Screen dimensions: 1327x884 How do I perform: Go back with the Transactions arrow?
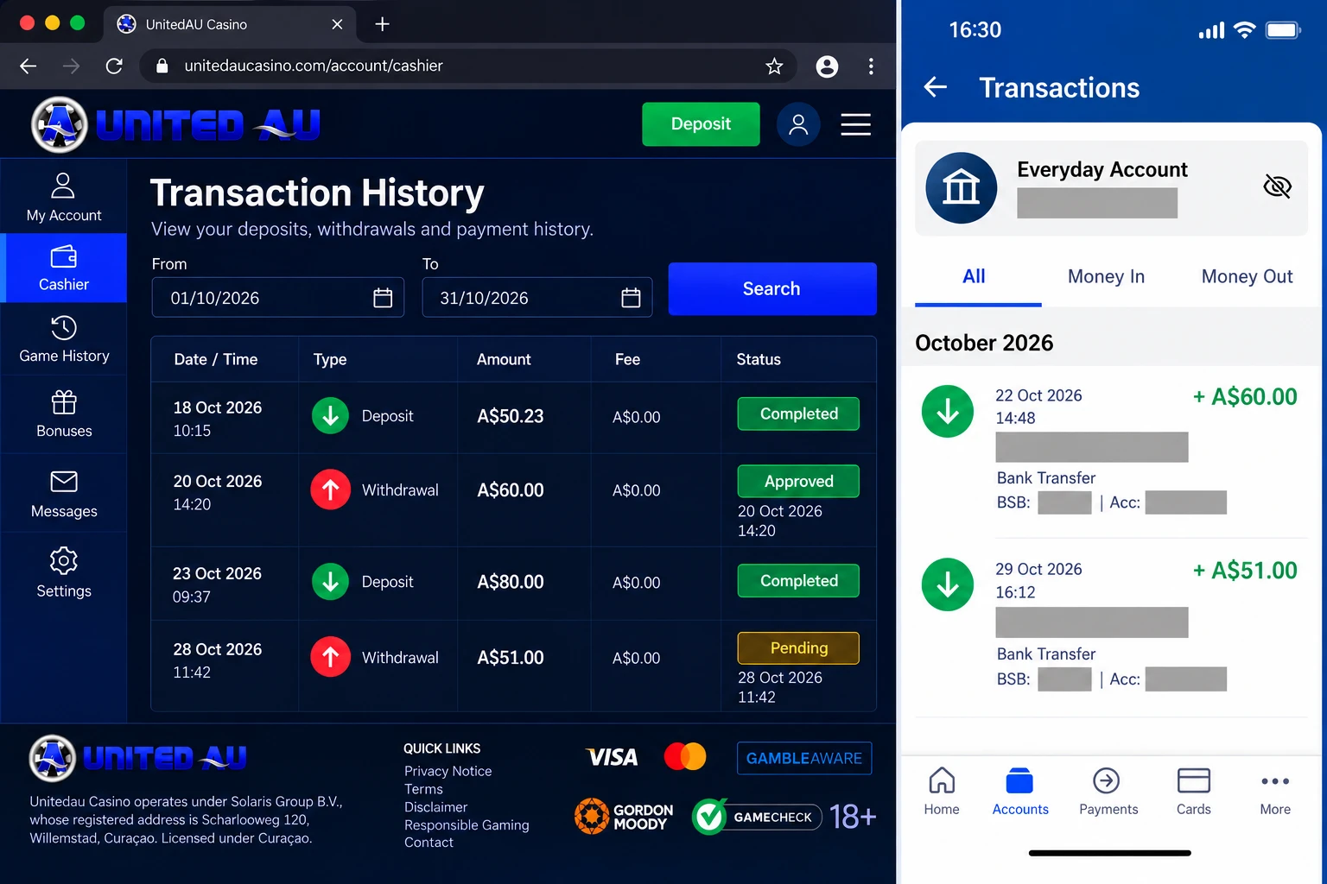tap(936, 87)
